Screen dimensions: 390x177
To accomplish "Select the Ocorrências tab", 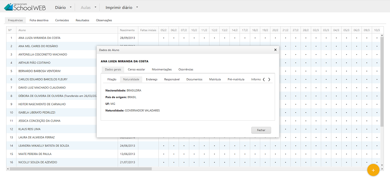I will 185,70.
